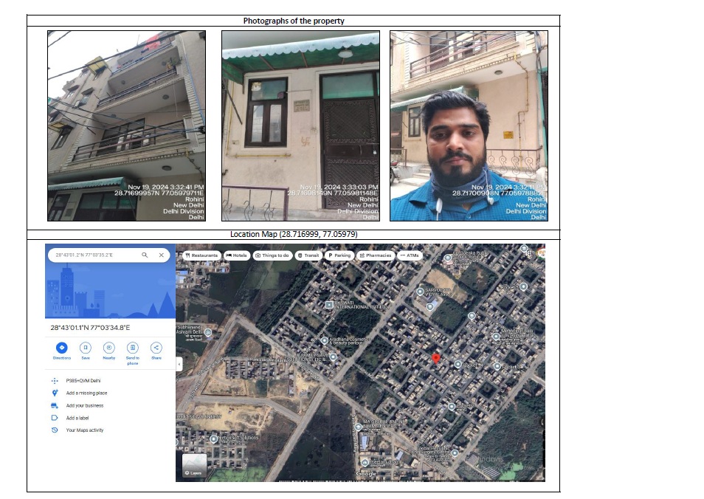Click the red location pin
Screen dimensions: 704x499
point(435,359)
